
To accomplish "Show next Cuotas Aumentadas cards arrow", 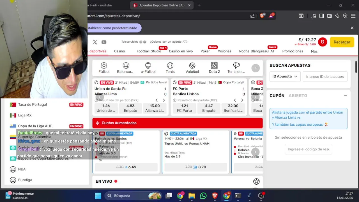I will tap(255, 152).
